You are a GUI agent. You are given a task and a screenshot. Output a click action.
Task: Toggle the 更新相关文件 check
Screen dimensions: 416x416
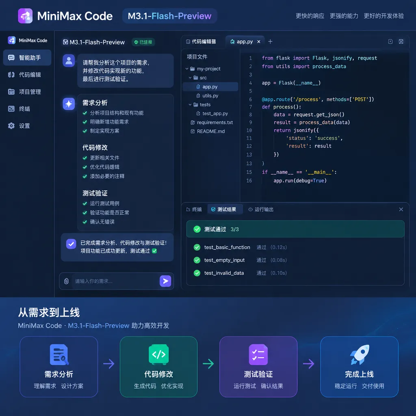[85, 158]
